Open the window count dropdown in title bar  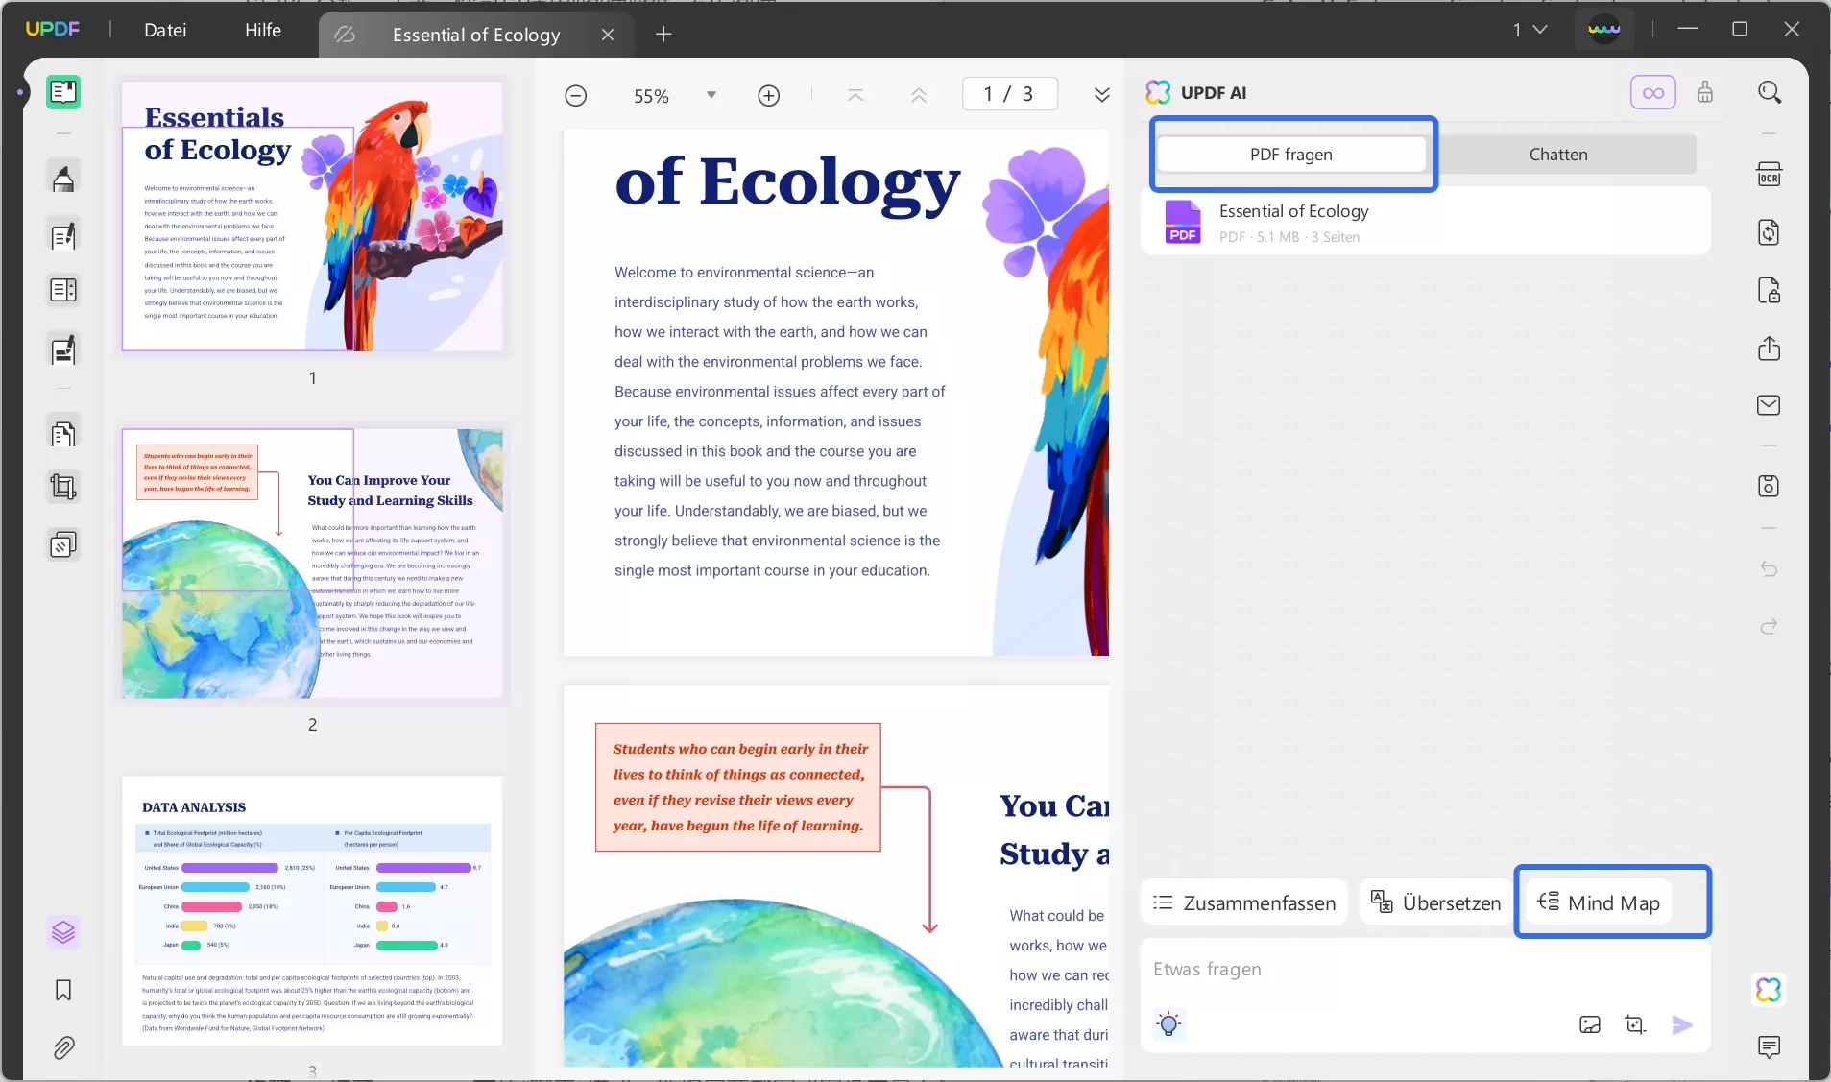(1530, 30)
